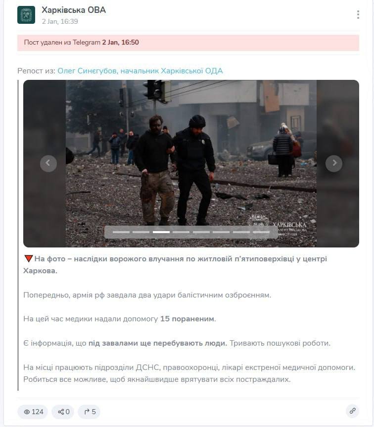Click the post timestamp 2 Jan, 16:39
374x427 pixels.
(60, 21)
